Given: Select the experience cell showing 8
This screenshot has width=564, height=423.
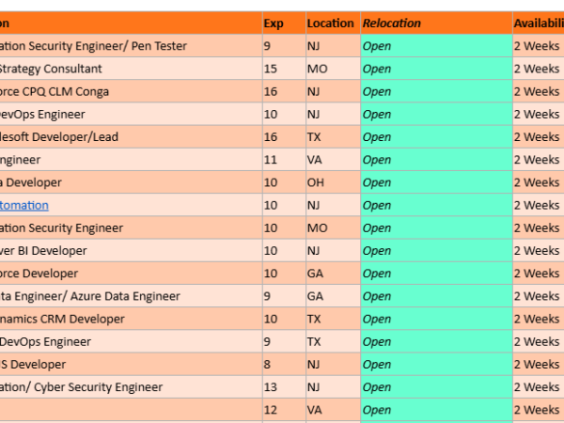Looking at the screenshot, I should (284, 365).
